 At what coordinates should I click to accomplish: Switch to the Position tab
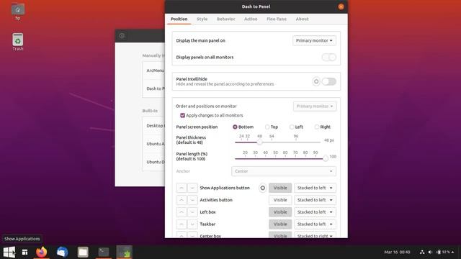pos(179,19)
